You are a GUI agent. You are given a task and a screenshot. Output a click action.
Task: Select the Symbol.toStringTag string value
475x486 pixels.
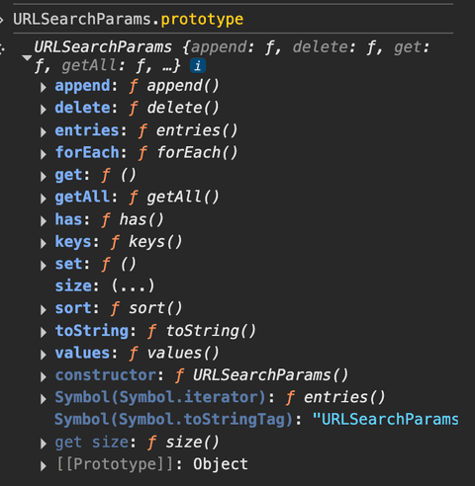[385, 419]
